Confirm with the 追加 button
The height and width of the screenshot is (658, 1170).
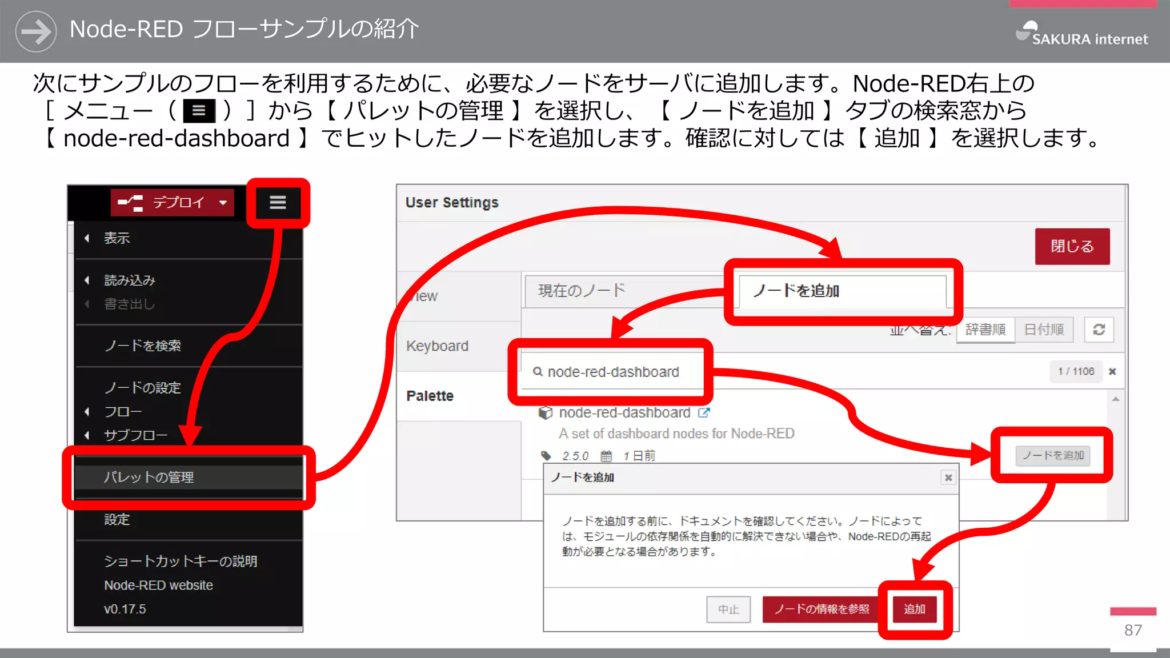(915, 609)
